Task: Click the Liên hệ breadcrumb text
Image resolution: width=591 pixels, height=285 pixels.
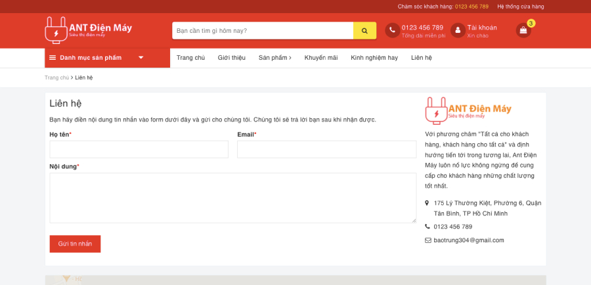Action: (x=83, y=77)
